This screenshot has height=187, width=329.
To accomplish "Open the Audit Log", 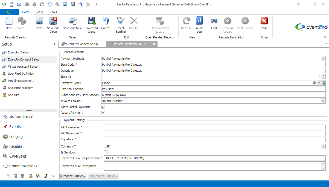I will click(x=199, y=25).
